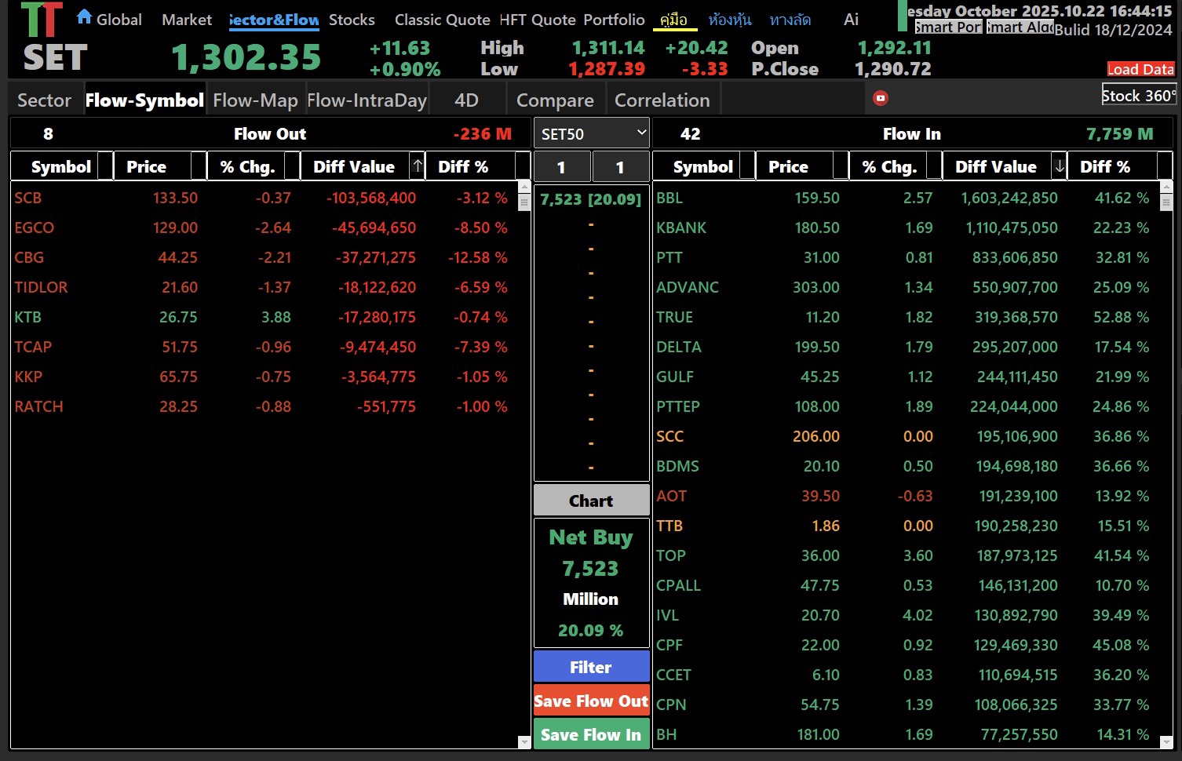Click Flow In table scroll-down arrow
This screenshot has height=761, width=1182.
[x=1166, y=741]
